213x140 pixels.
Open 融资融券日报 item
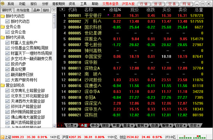[20, 74]
